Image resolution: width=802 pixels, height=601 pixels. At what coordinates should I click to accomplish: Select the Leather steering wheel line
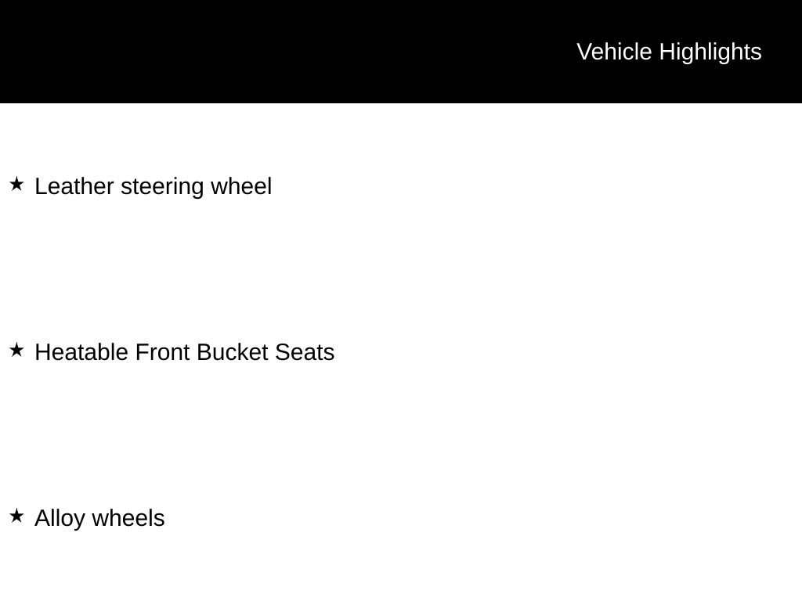click(x=154, y=187)
